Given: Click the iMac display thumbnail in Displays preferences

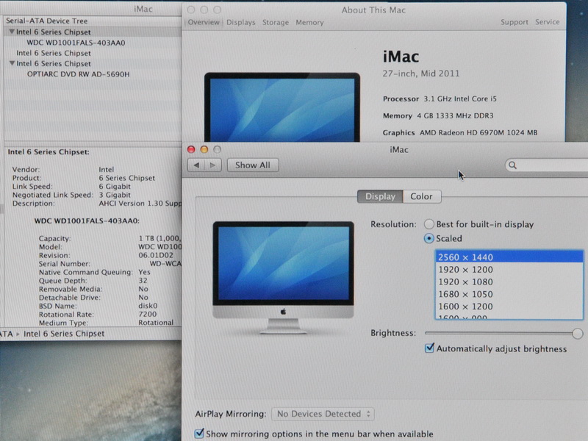Looking at the screenshot, I should tap(283, 278).
